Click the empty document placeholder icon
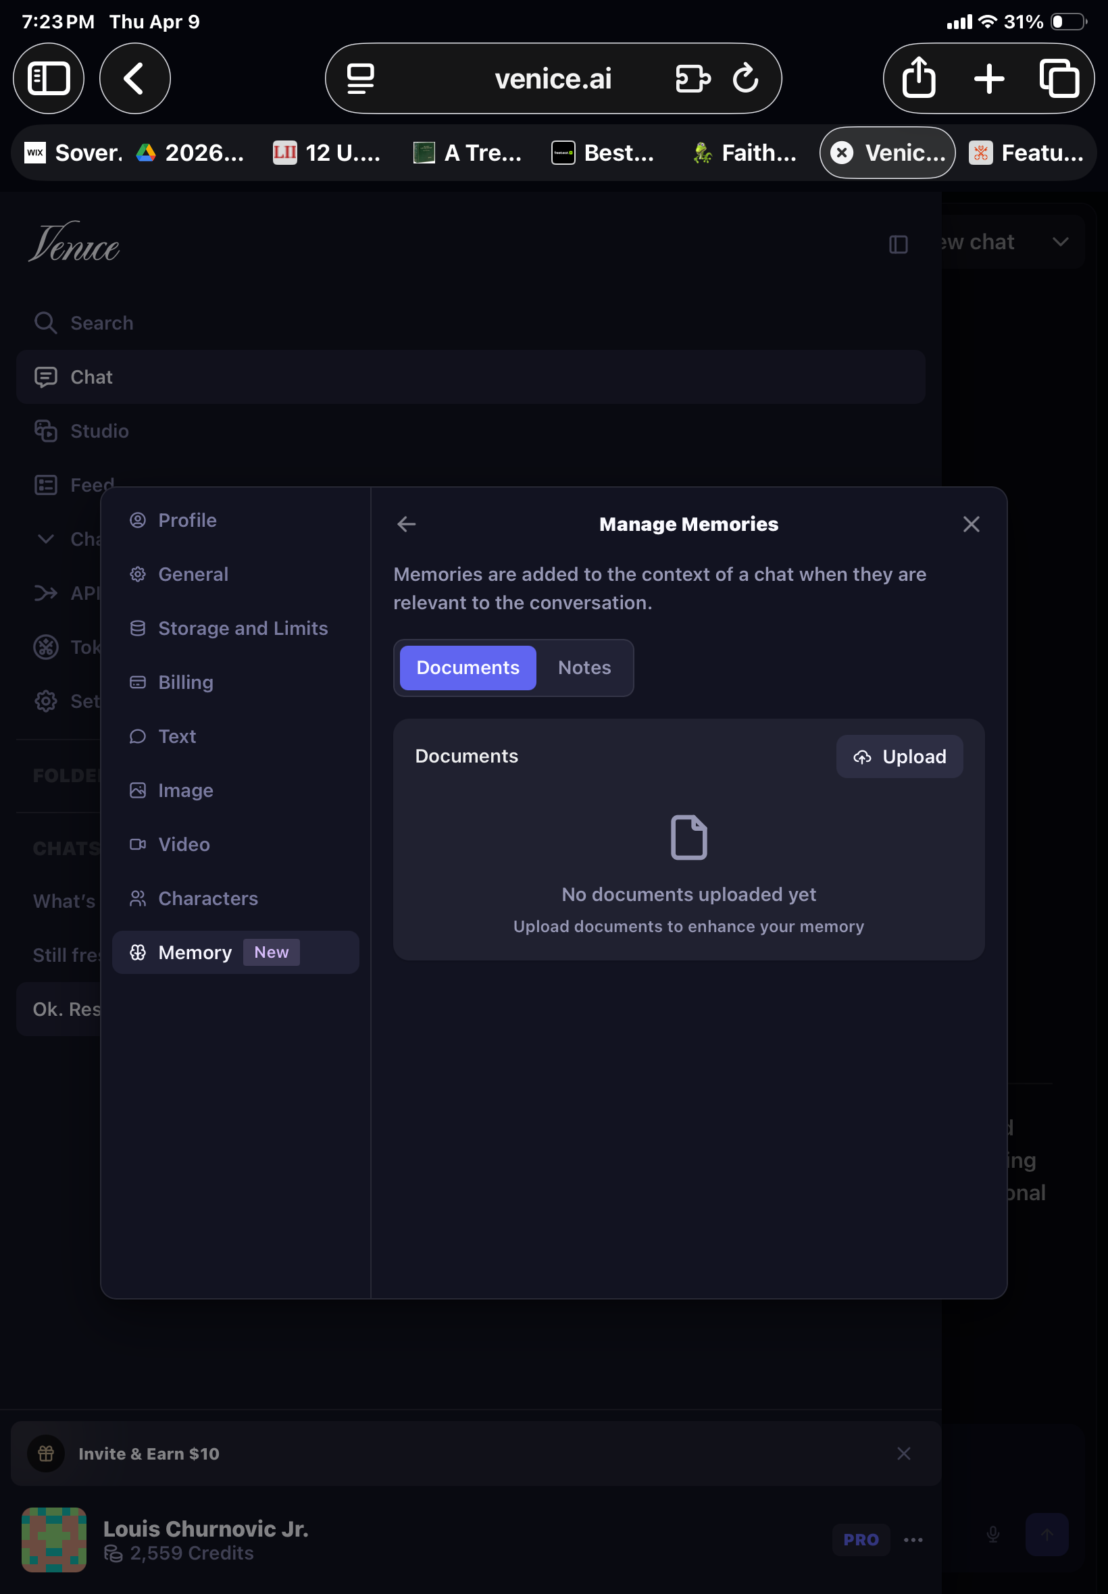 [688, 838]
